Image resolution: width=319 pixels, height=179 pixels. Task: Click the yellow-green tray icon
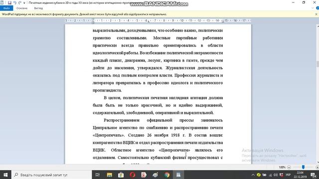point(259,175)
